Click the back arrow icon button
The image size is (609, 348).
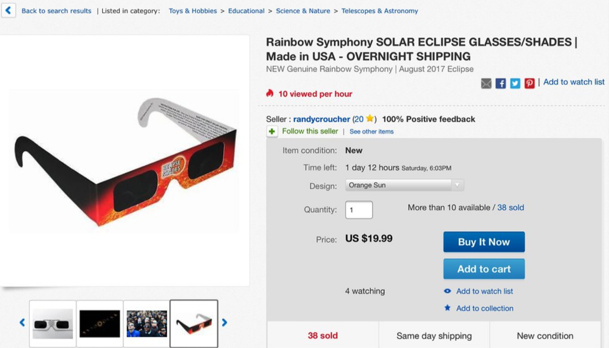tap(8, 10)
